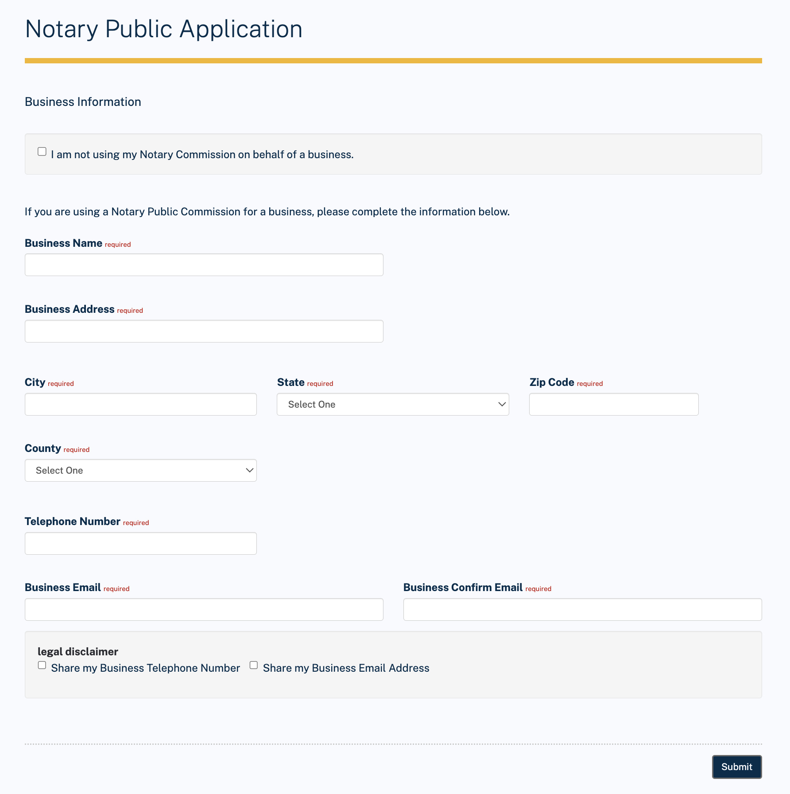Click the Business Name label text

tap(64, 243)
